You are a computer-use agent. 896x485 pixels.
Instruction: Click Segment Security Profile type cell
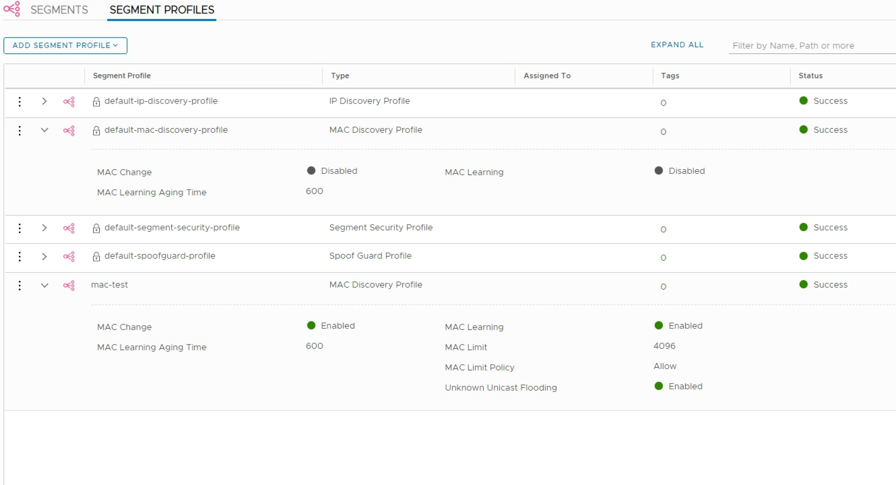[381, 228]
